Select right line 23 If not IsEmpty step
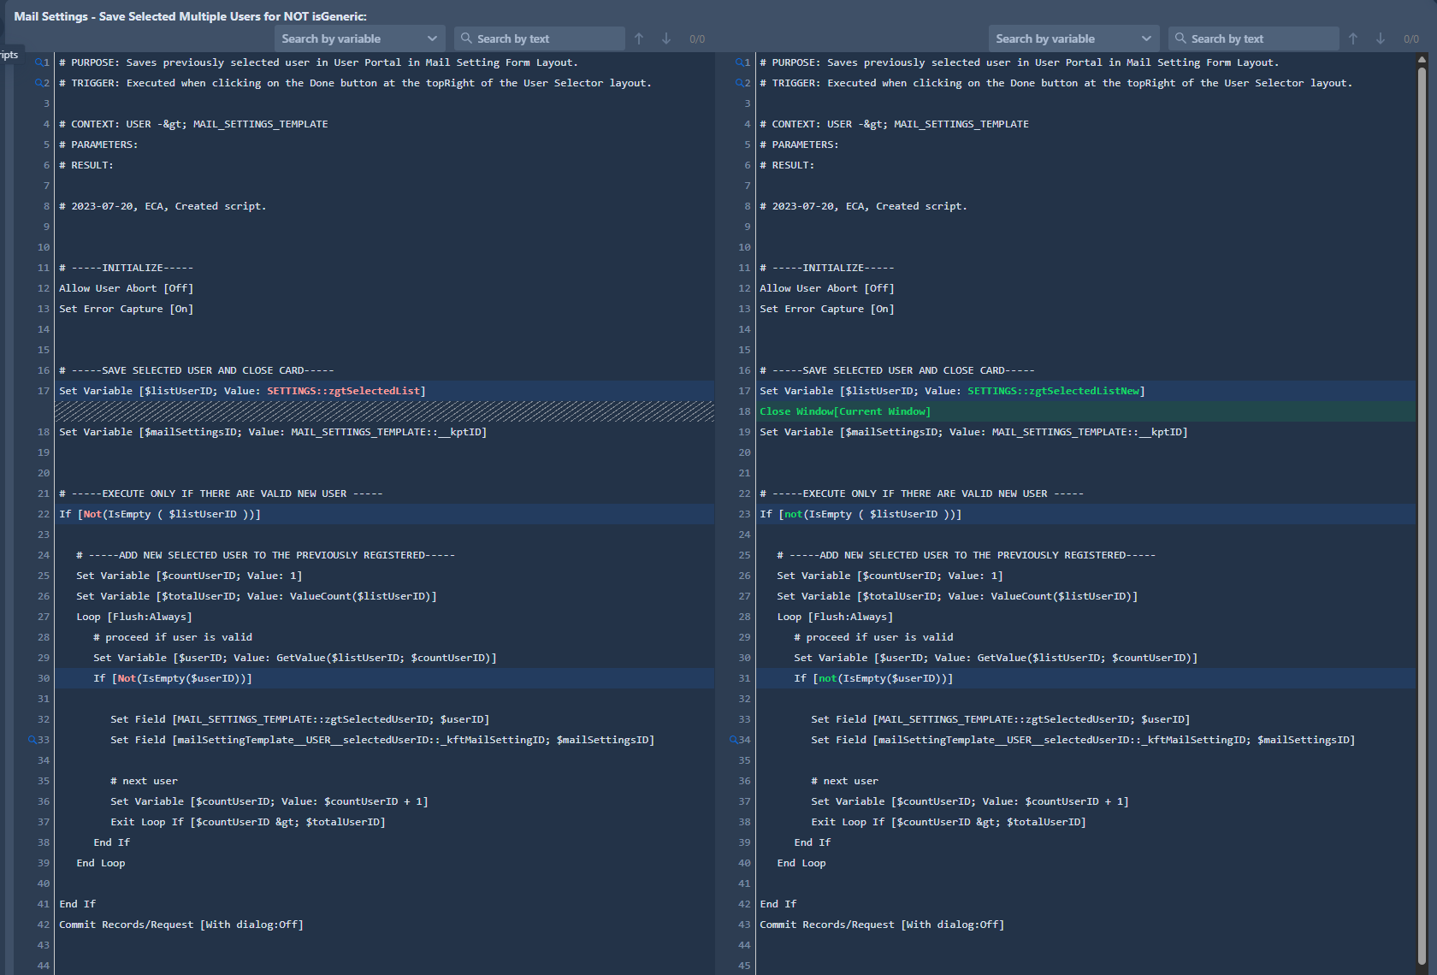Screen dimensions: 1437x975 [x=860, y=514]
